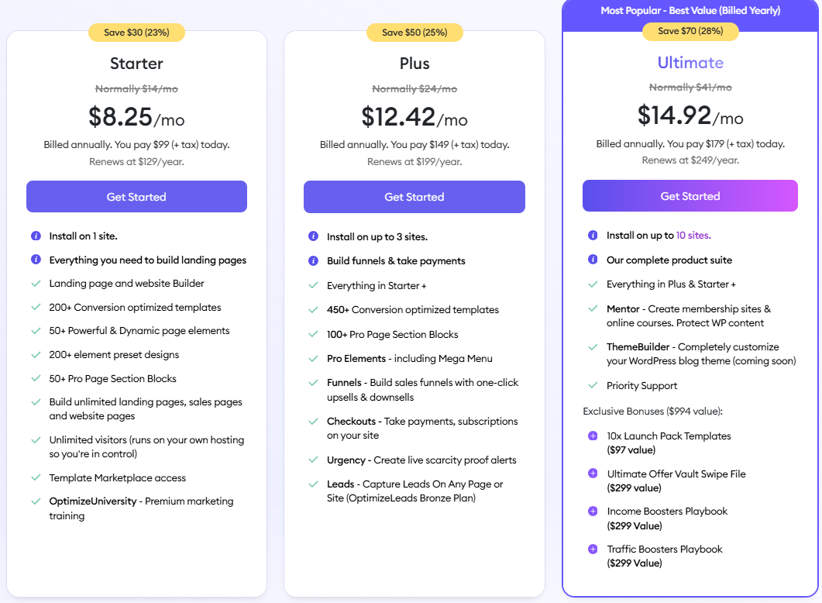Click checkmark beside 'Landing page and website Builder'
This screenshot has height=603, width=822.
pyautogui.click(x=36, y=284)
